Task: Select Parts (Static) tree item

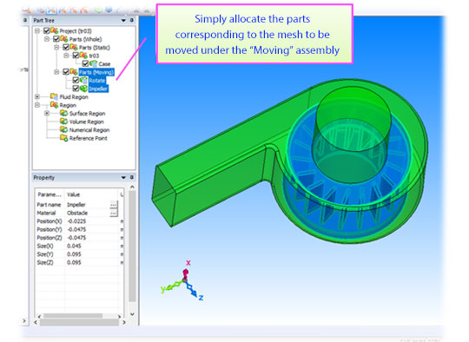Action: point(95,48)
